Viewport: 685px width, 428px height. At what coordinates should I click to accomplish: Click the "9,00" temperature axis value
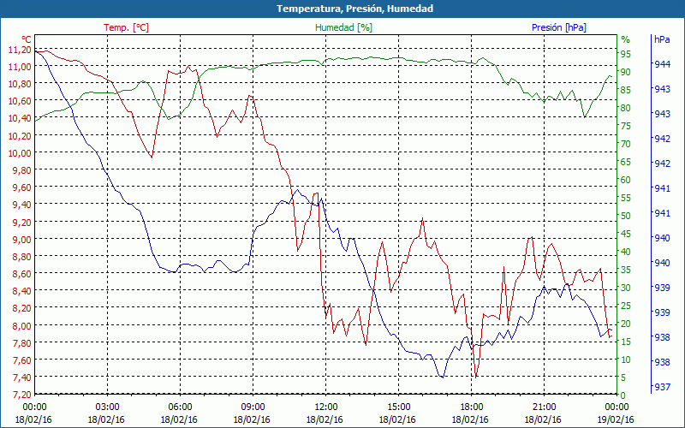pos(22,240)
